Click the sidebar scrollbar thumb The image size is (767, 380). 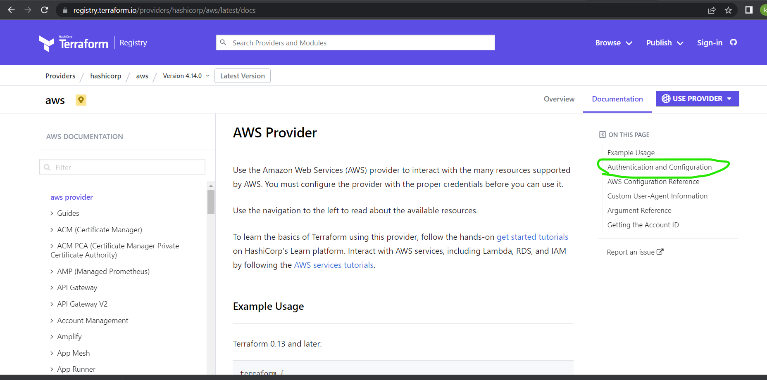tap(211, 202)
